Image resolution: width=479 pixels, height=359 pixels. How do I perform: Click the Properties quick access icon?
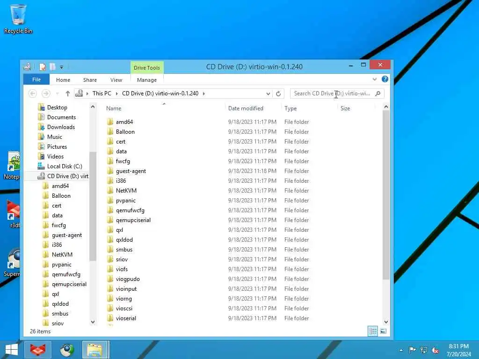43,66
